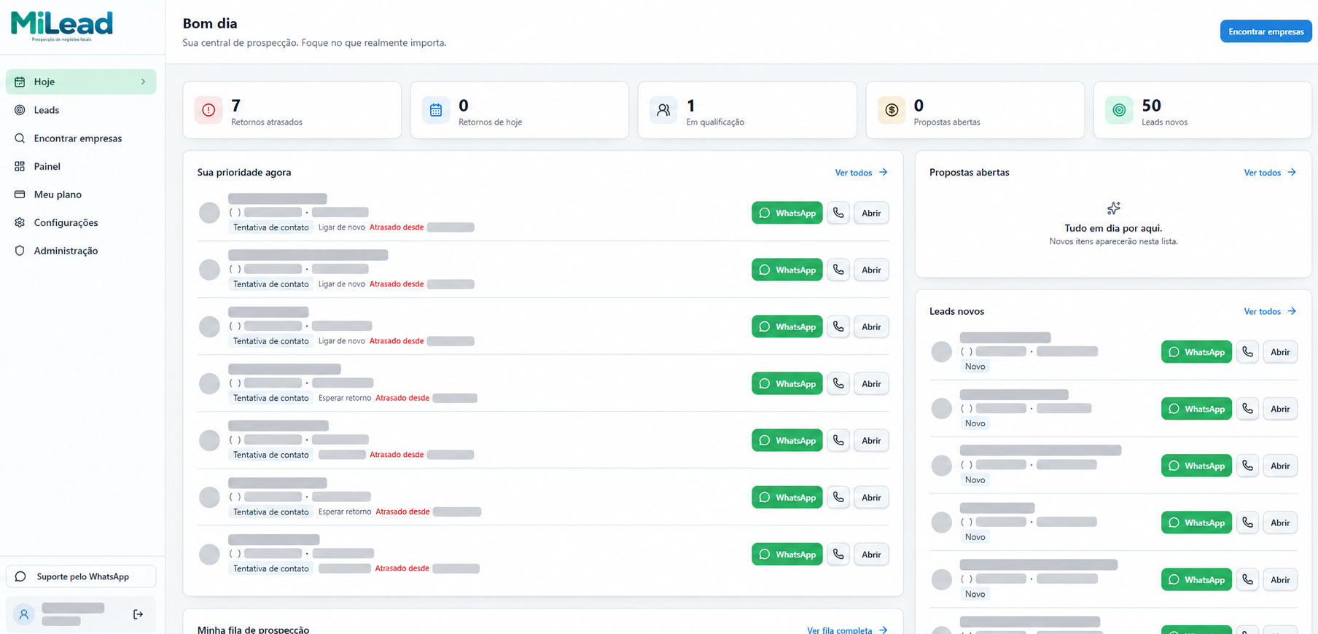Click the chevron on the Hoje item

point(143,82)
